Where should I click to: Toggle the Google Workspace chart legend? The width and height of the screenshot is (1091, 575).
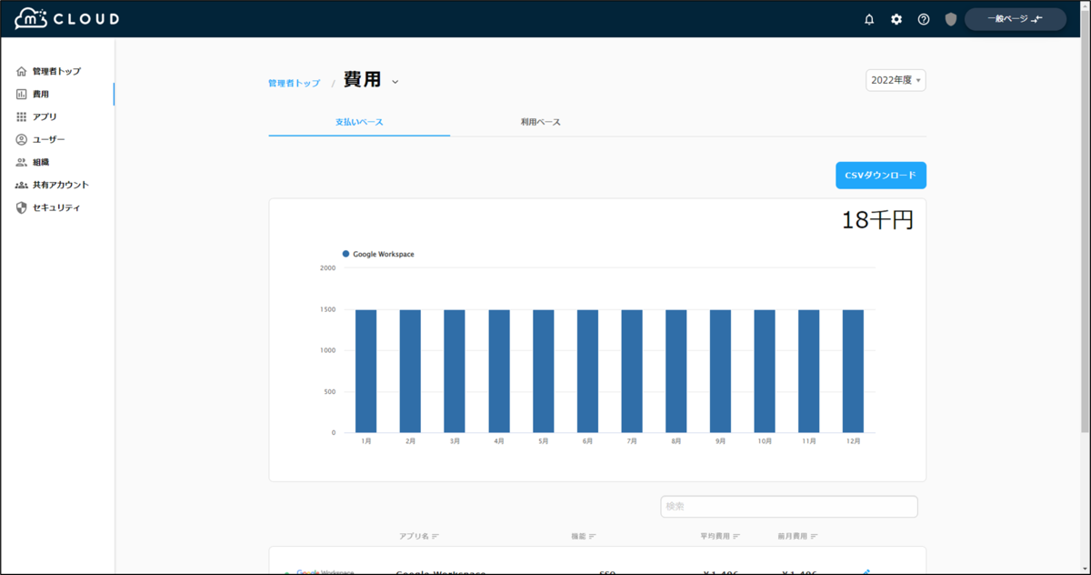378,254
